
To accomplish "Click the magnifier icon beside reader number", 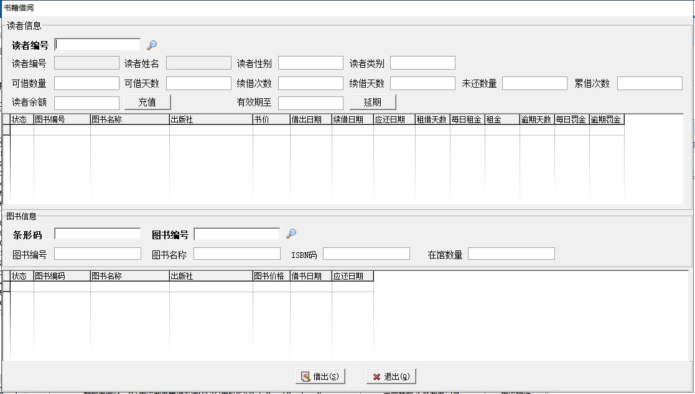I will click(x=152, y=45).
